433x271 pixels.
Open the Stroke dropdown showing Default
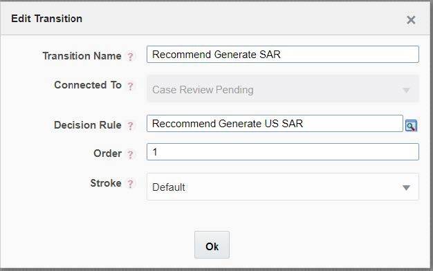pyautogui.click(x=283, y=187)
